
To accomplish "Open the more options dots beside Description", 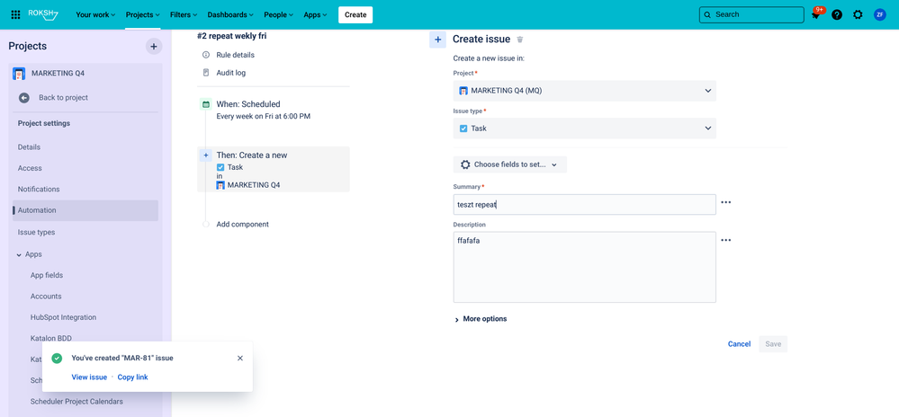I will point(726,240).
